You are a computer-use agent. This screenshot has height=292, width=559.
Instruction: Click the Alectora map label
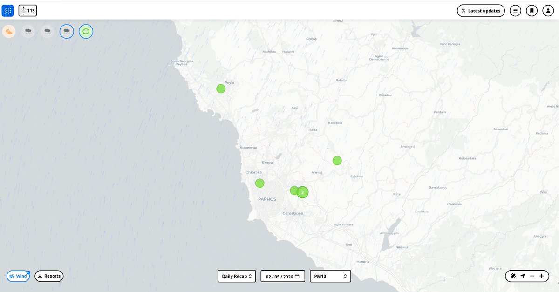(x=495, y=269)
